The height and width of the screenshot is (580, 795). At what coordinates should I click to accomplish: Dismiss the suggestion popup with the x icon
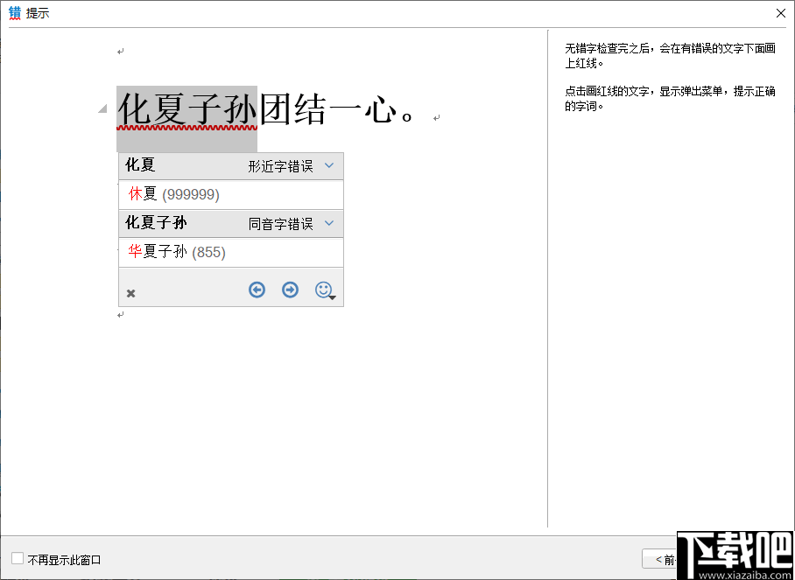point(130,293)
